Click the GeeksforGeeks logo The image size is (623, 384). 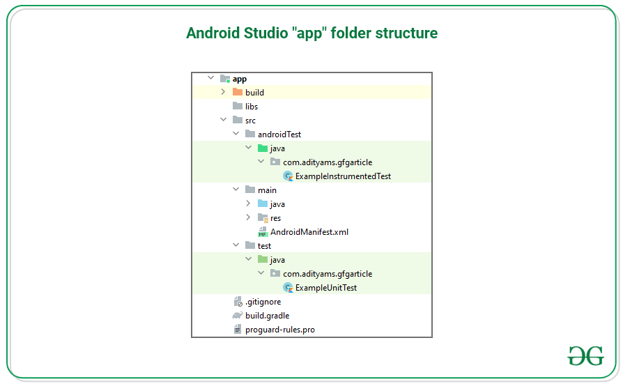tap(585, 355)
